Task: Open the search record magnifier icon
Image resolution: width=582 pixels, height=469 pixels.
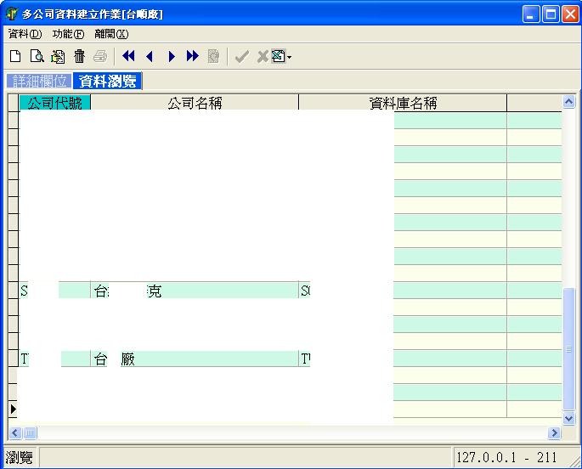Action: click(x=37, y=56)
